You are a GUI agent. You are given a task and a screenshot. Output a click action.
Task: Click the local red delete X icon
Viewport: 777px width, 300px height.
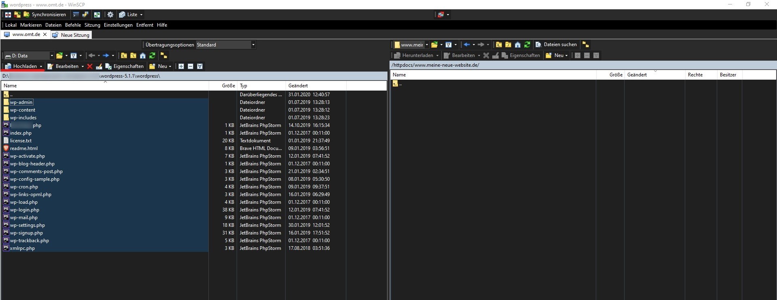point(90,66)
